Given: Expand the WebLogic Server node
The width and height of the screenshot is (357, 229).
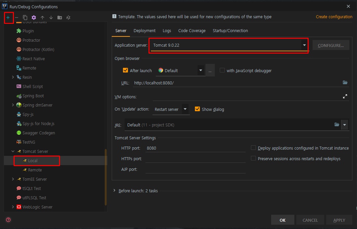Looking at the screenshot, I should 13,207.
